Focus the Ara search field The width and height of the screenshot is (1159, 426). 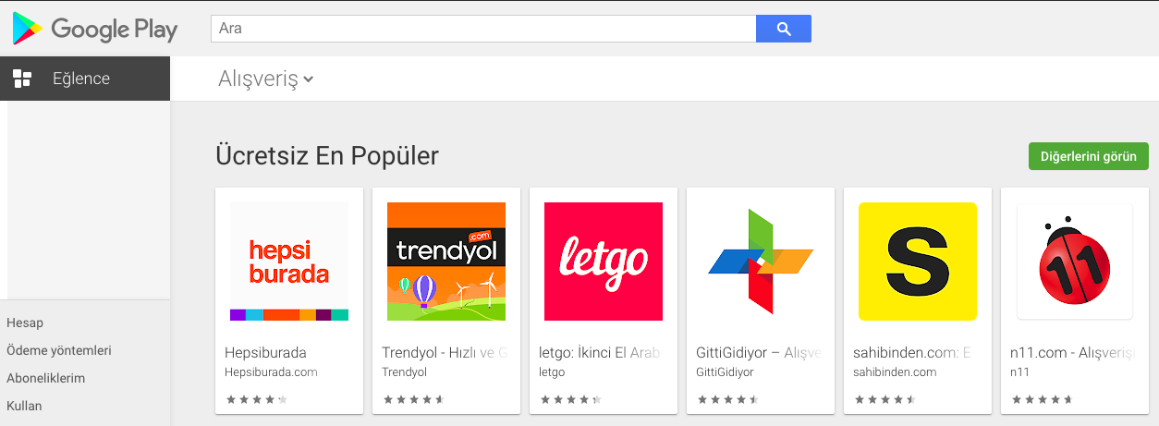(x=483, y=29)
